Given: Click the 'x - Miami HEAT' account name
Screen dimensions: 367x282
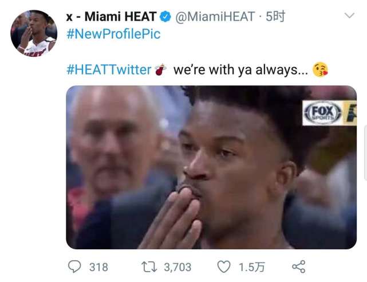Looking at the screenshot, I should [111, 17].
